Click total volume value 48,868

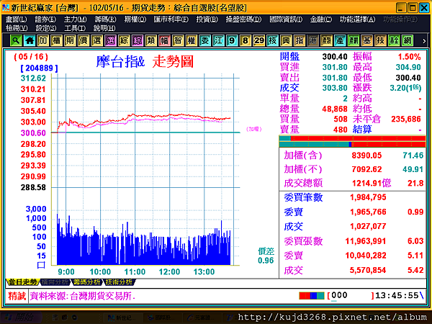pos(335,109)
